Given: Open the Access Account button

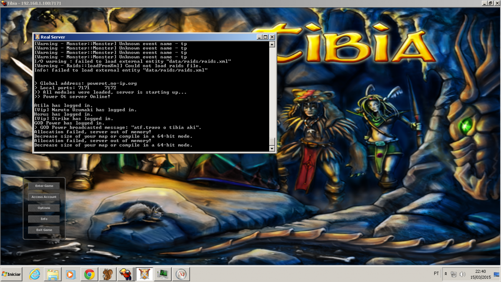Looking at the screenshot, I should pos(44,197).
